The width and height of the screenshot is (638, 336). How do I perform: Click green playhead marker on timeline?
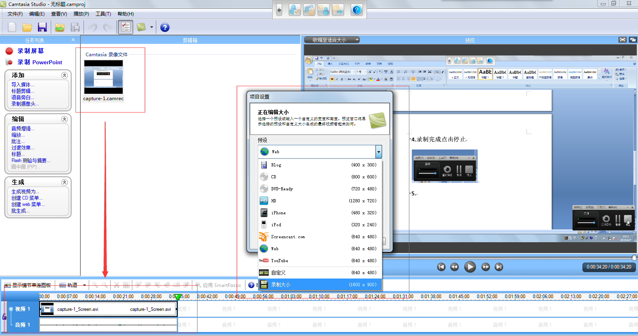point(178,297)
